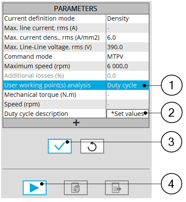
Task: Click the grayed export report icon
Action: (117, 188)
